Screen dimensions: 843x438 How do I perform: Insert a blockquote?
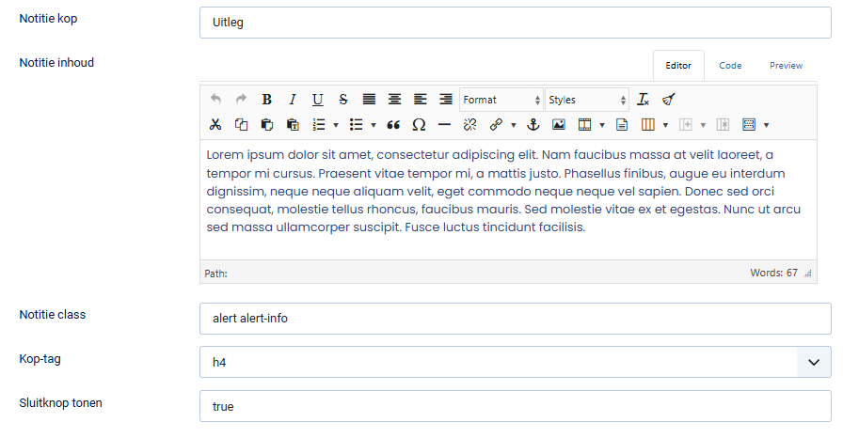click(393, 124)
